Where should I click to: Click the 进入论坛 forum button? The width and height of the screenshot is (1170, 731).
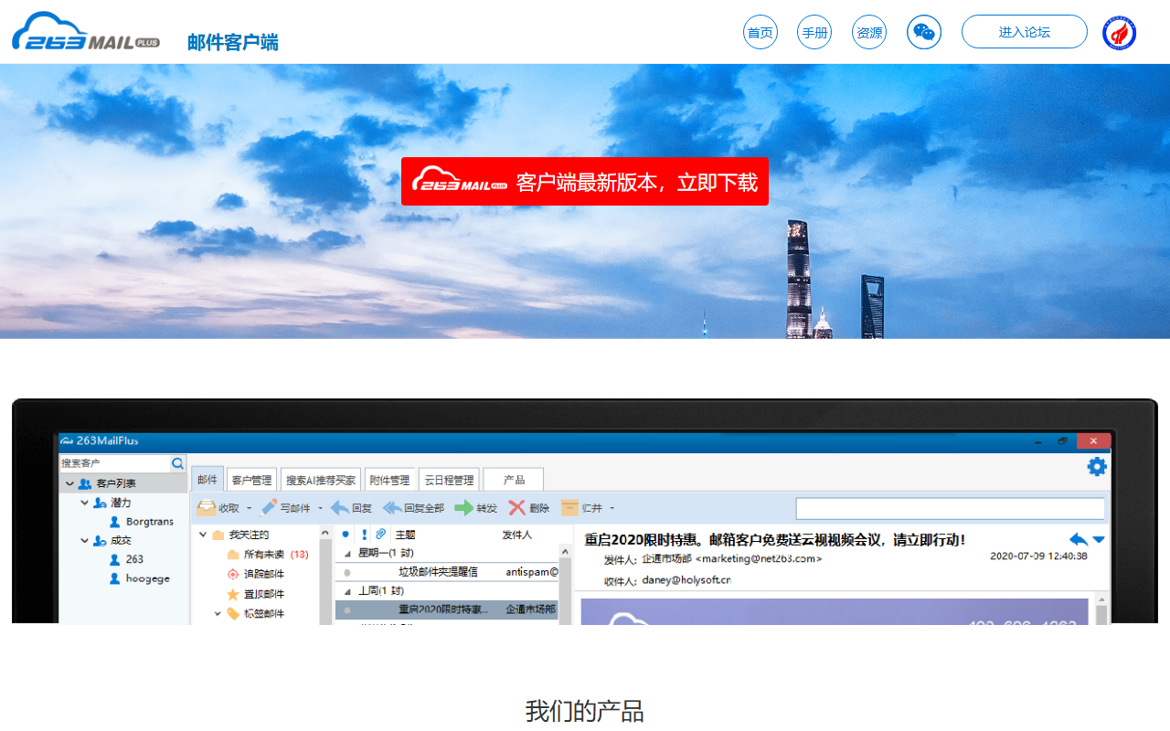[x=1025, y=32]
